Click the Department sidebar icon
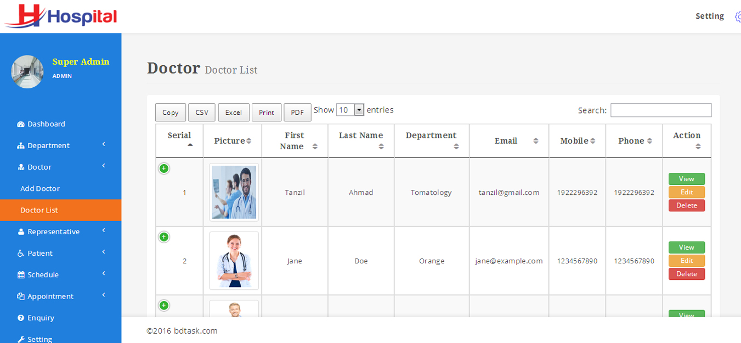741x343 pixels. point(20,145)
